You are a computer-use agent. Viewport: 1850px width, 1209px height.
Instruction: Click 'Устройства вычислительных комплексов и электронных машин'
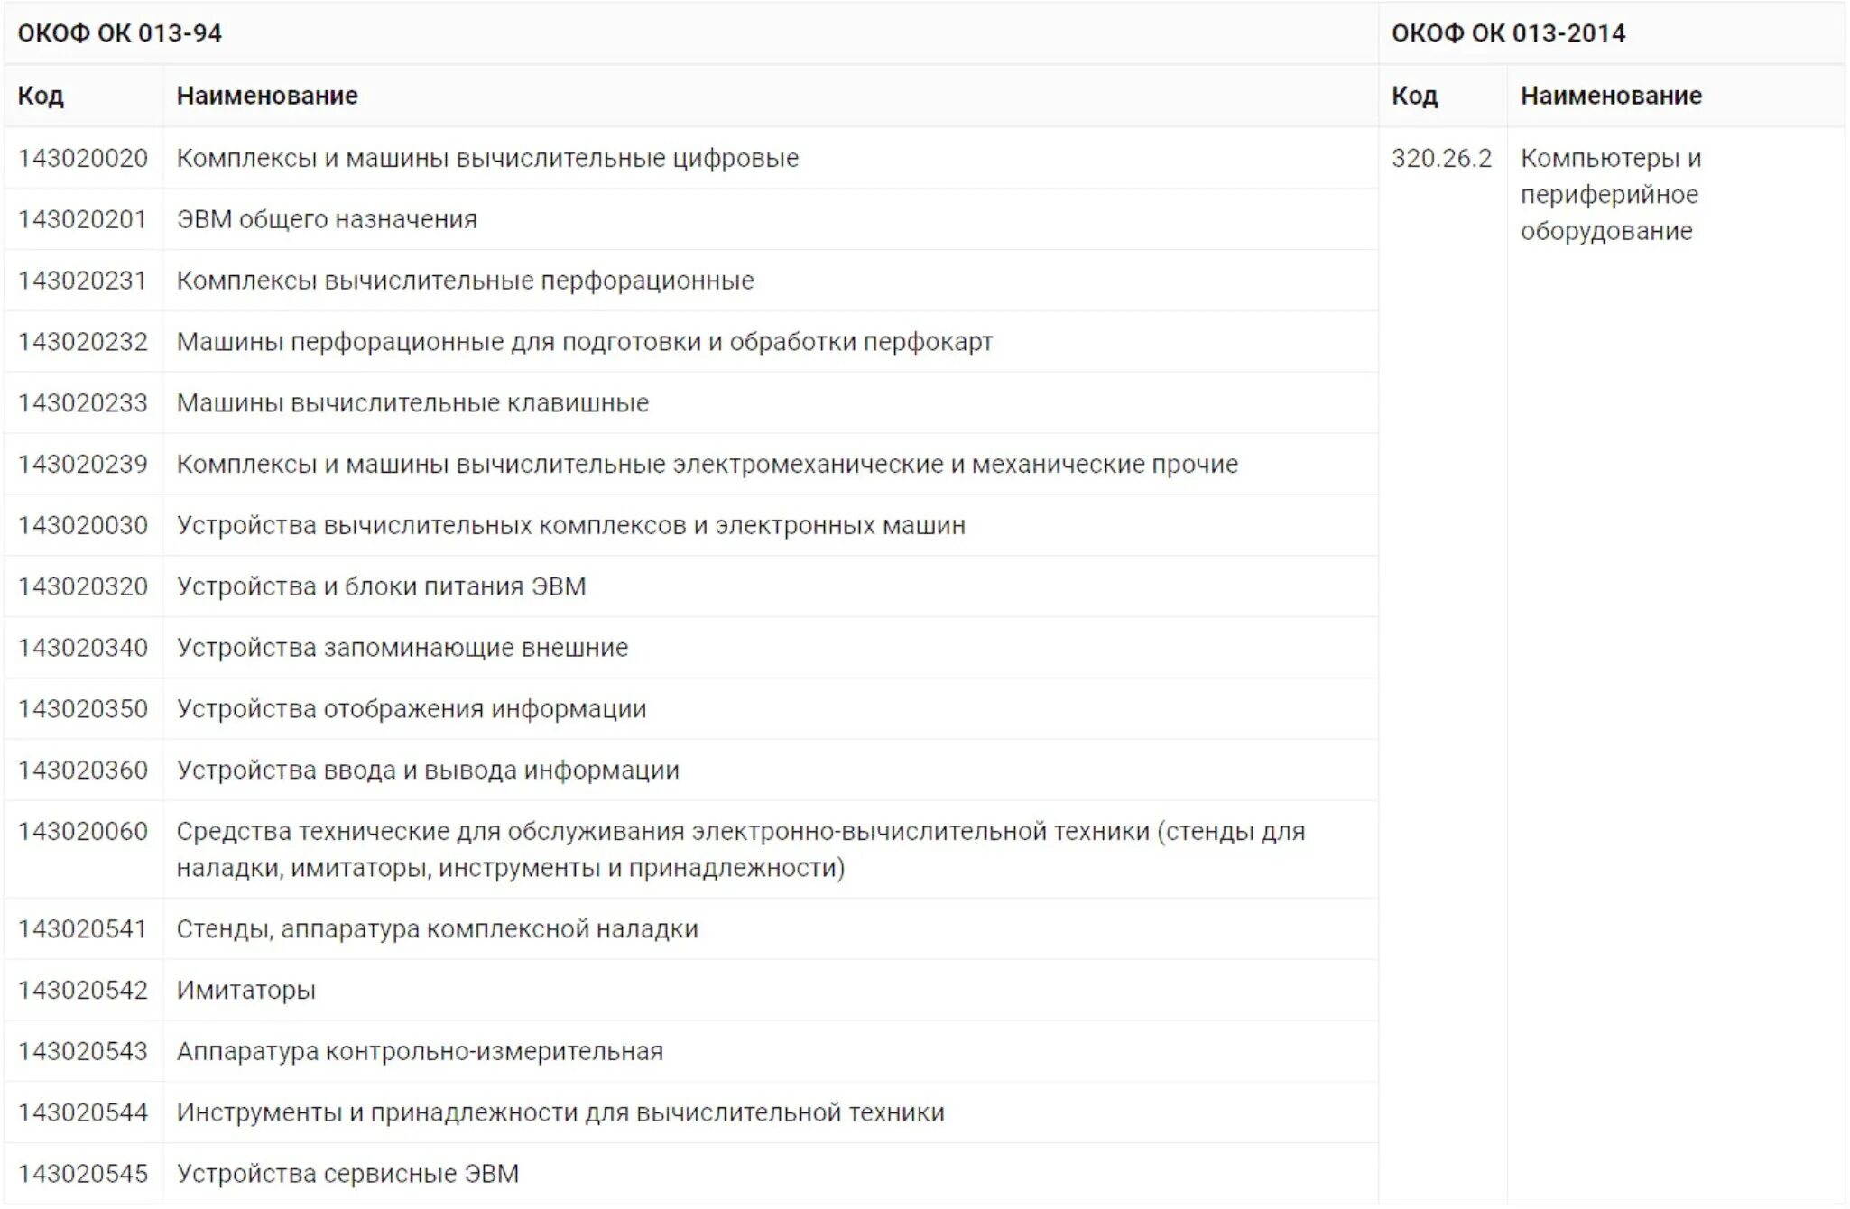(x=571, y=525)
